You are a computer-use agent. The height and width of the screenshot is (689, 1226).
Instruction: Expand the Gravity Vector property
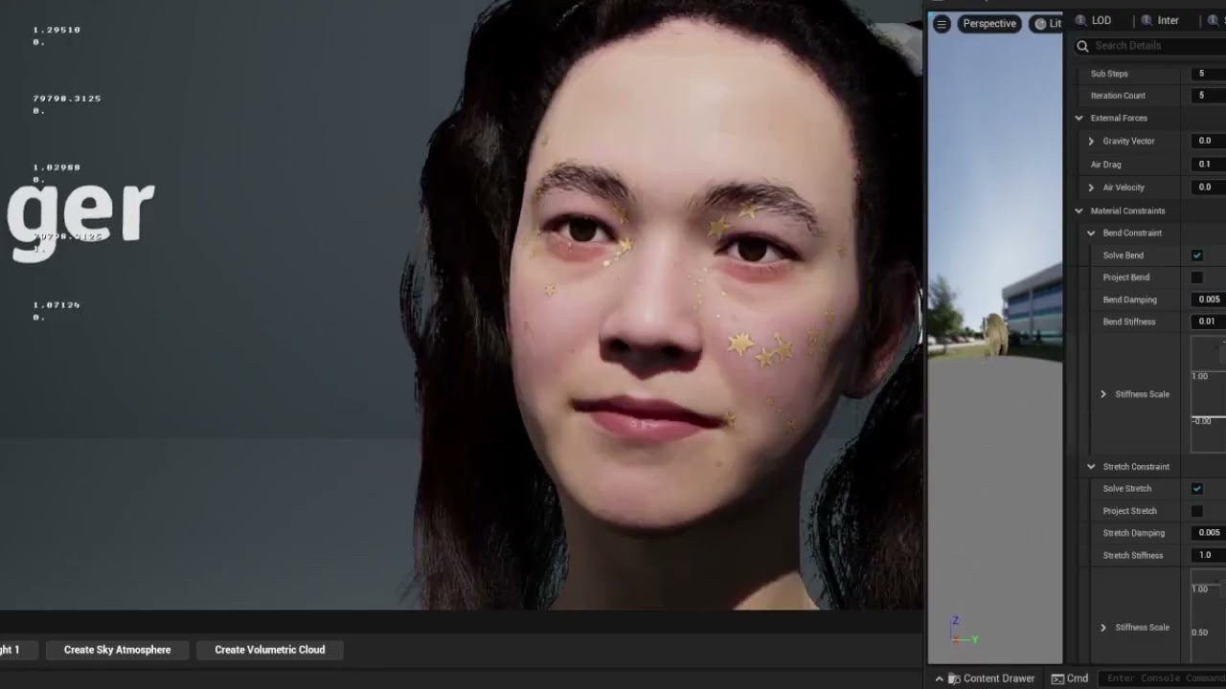pos(1091,141)
